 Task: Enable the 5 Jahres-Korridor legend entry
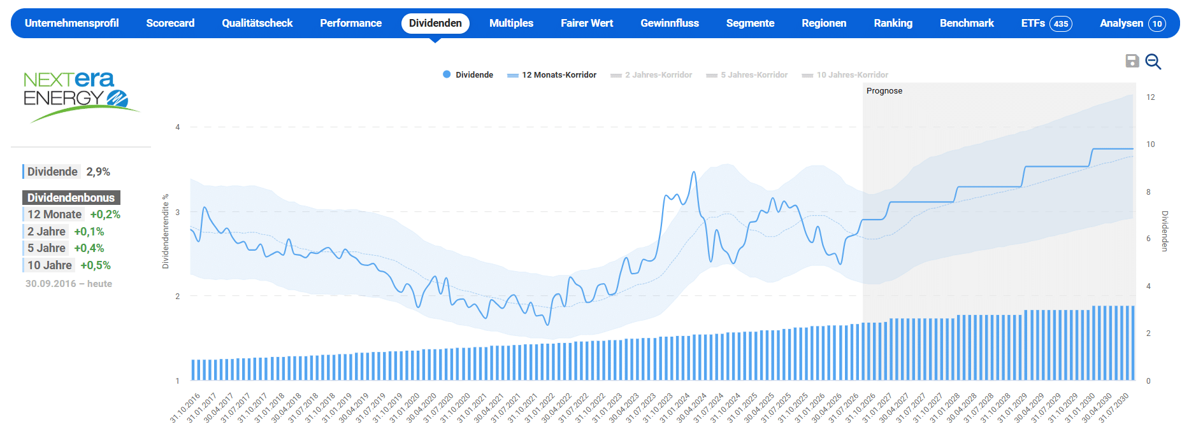[x=747, y=74]
